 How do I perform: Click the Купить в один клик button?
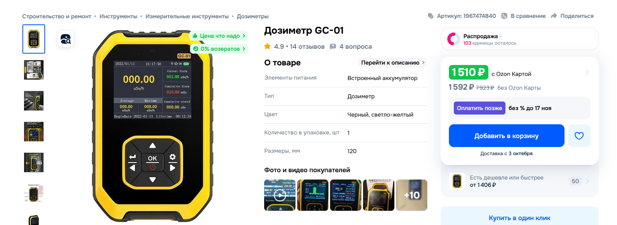519,218
